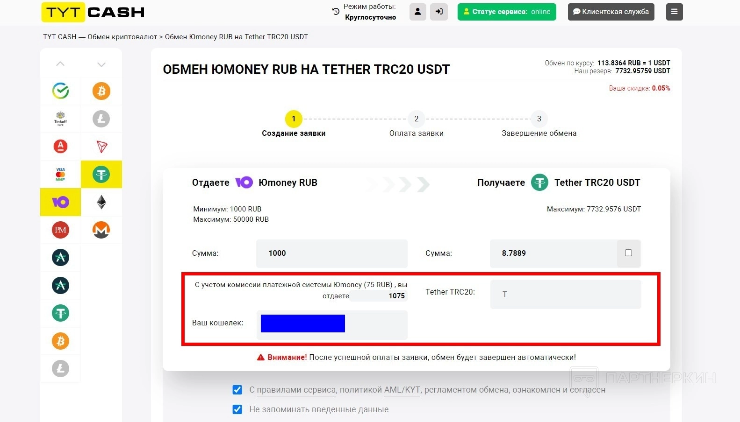The height and width of the screenshot is (422, 740).
Task: Choose Tinkoff Bank as source currency
Action: [60, 119]
